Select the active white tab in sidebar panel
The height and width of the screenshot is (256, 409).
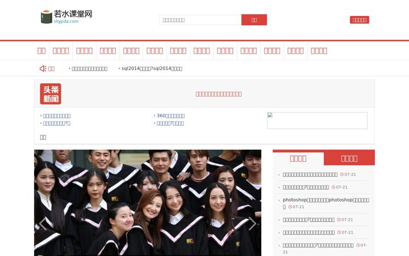click(298, 159)
